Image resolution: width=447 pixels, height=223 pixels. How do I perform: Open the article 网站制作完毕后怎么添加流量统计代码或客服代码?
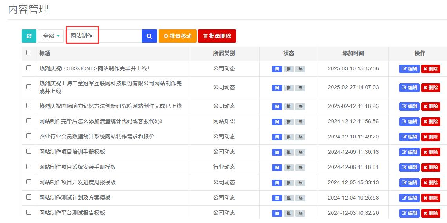click(101, 121)
